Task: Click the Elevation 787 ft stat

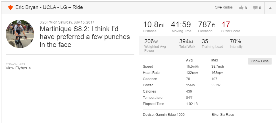Action: point(206,27)
